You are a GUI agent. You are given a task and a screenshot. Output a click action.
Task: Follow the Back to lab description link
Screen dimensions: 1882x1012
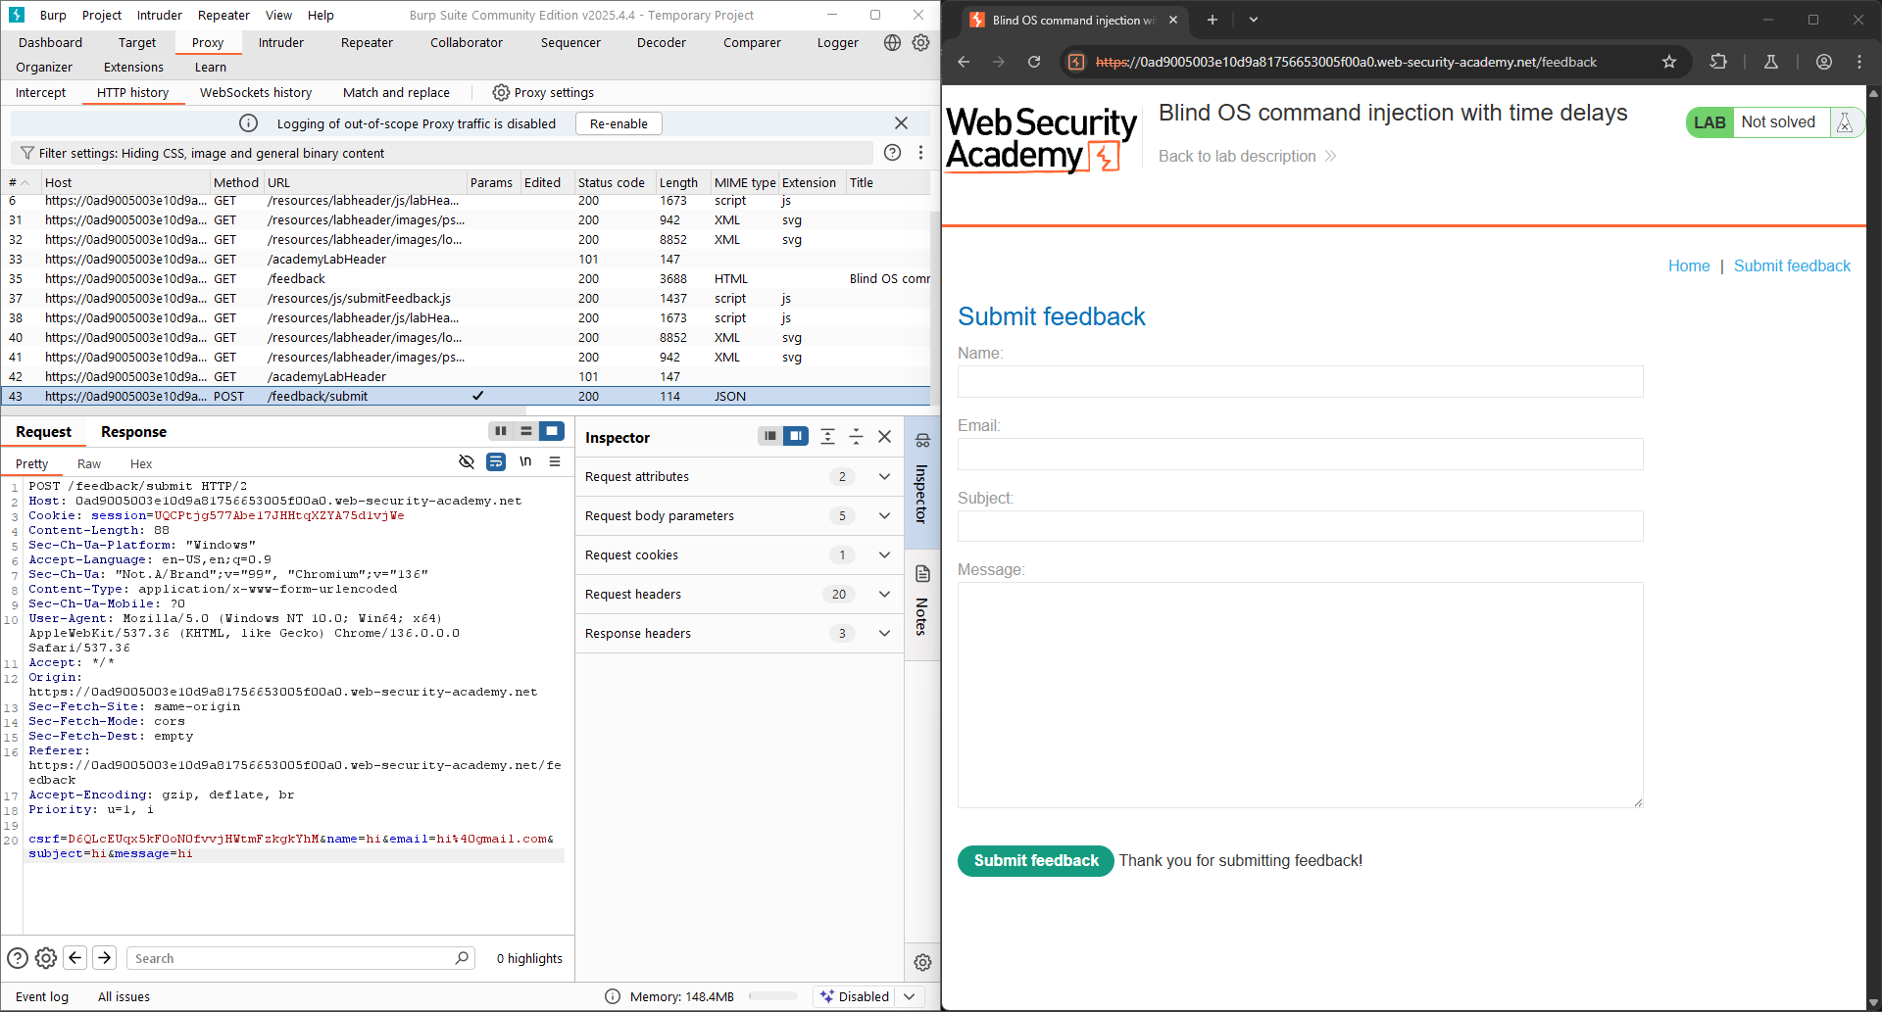pyautogui.click(x=1247, y=156)
